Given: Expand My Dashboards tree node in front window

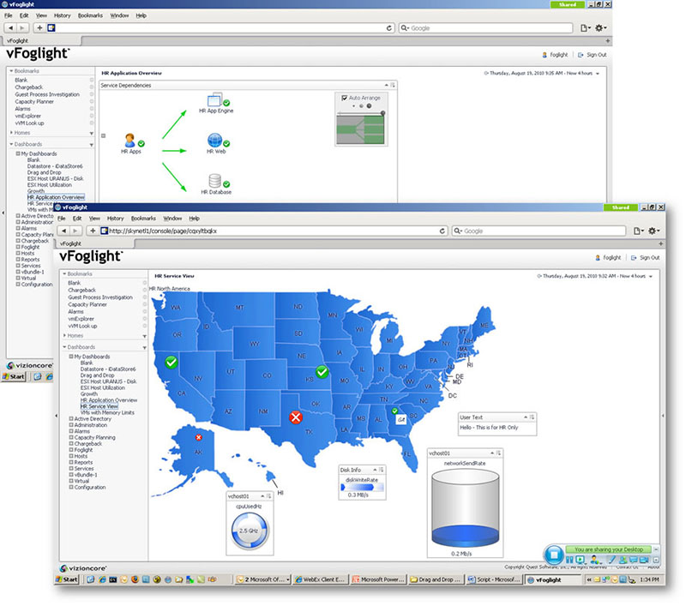Looking at the screenshot, I should [x=71, y=357].
